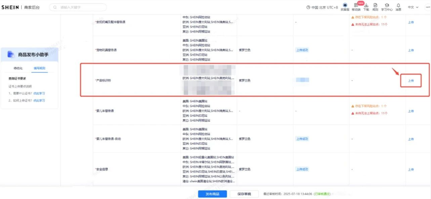Click the 保存草稿 button
The width and height of the screenshot is (431, 199).
pyautogui.click(x=244, y=194)
